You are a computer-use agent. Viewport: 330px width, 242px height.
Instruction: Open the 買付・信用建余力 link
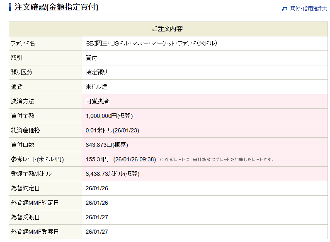[x=308, y=9]
